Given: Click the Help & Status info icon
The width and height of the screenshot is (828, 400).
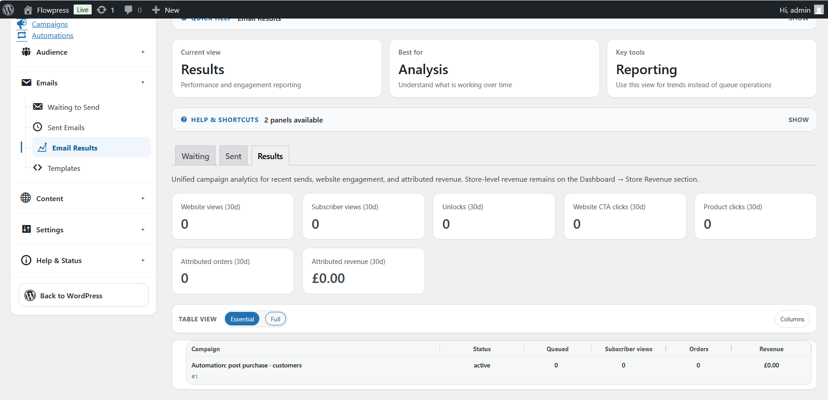Looking at the screenshot, I should pos(26,260).
